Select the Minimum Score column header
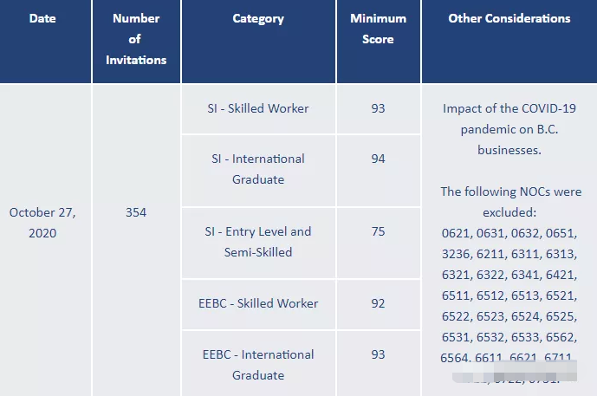This screenshot has height=396, width=597. (x=378, y=29)
